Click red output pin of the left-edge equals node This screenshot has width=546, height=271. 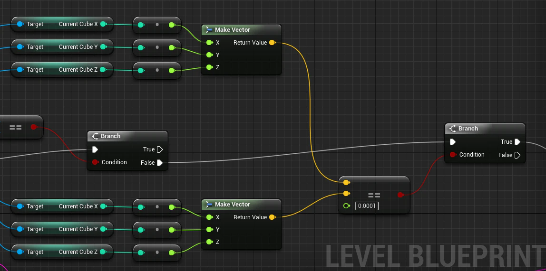click(34, 127)
